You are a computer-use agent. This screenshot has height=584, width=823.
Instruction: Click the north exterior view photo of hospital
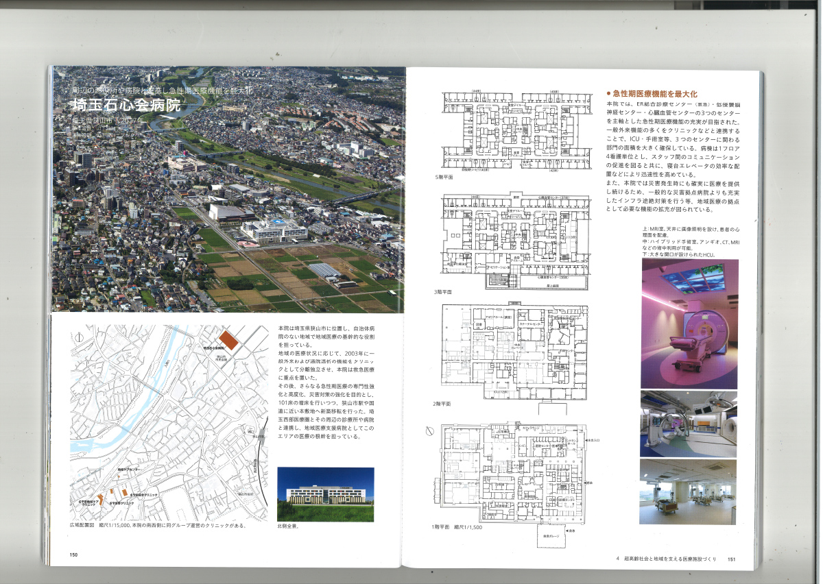[x=326, y=494]
